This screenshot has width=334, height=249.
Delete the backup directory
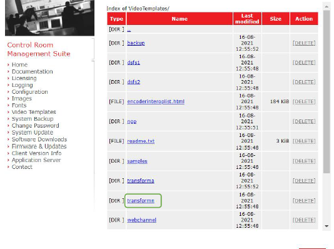[304, 43]
